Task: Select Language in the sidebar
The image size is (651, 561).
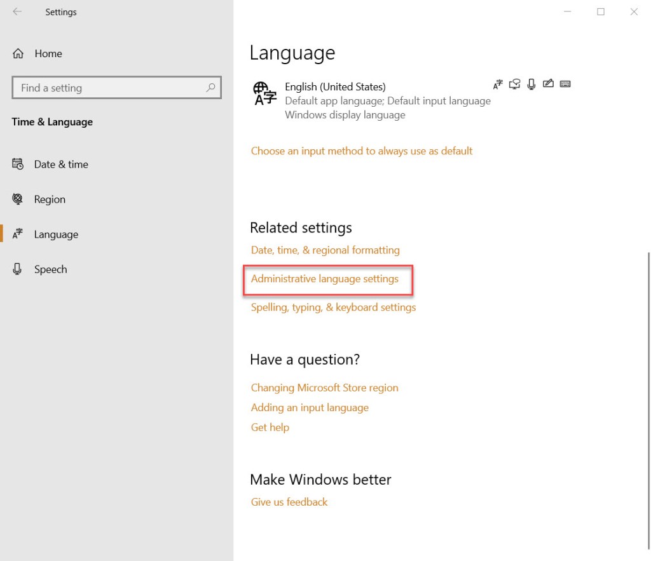Action: [x=56, y=234]
